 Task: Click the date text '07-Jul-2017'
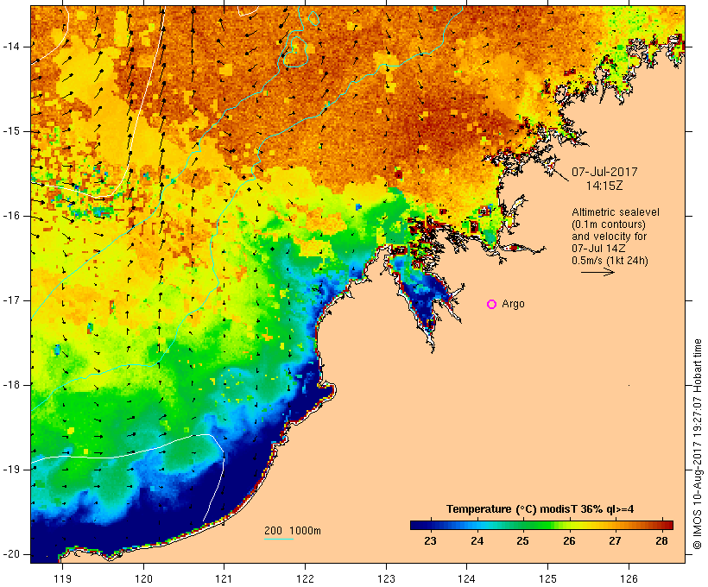(604, 172)
